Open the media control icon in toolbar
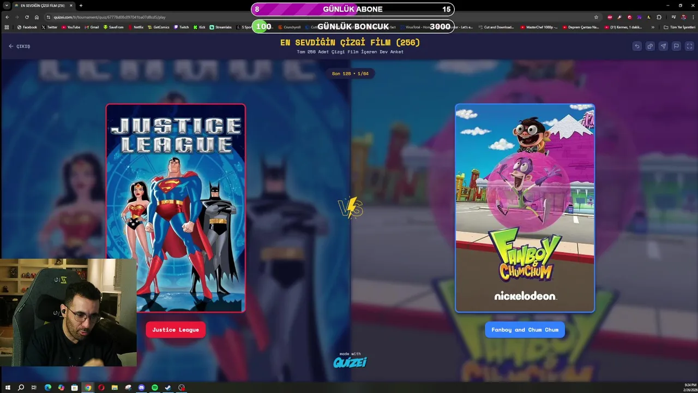 point(673,17)
